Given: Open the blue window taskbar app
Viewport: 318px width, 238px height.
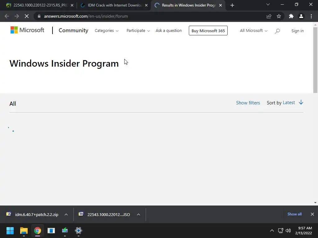Looking at the screenshot, I should point(51,231).
